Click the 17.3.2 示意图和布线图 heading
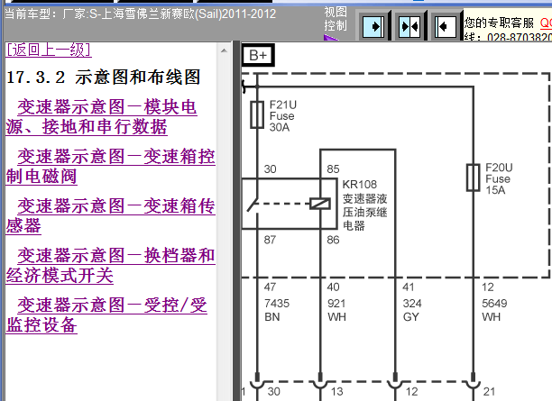The height and width of the screenshot is (401, 552). 104,77
